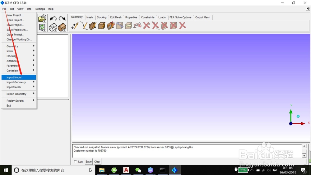This screenshot has height=175, width=311.
Task: Open the Create Body tool
Action: (x=102, y=26)
